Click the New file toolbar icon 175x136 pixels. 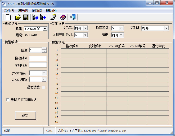pos(8,18)
